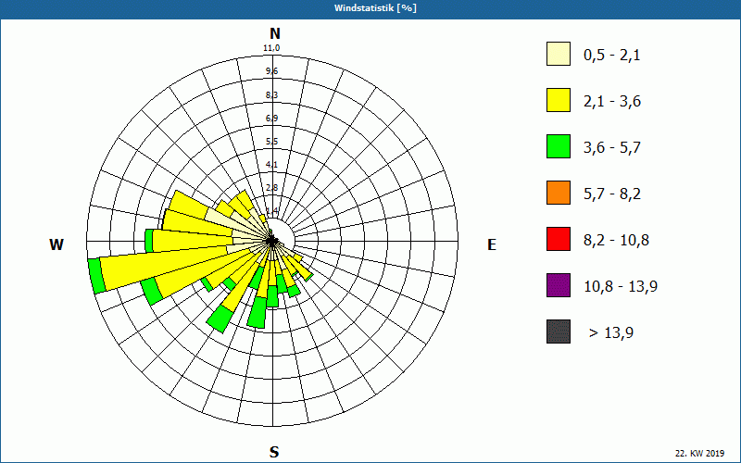This screenshot has height=463, width=741.
Task: Click the legend label '5,7 - 8,2'
Action: [x=612, y=194]
